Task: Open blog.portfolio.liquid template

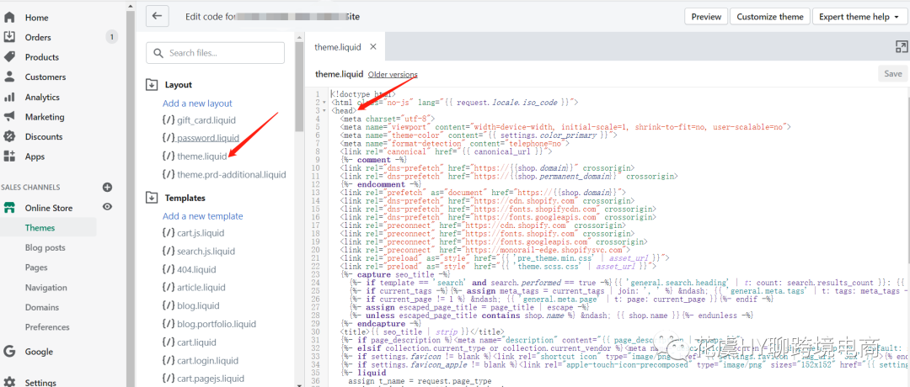Action: pyautogui.click(x=209, y=324)
